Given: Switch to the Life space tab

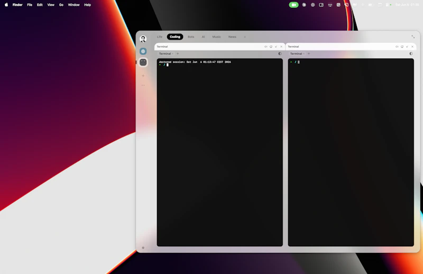Looking at the screenshot, I should pyautogui.click(x=160, y=37).
